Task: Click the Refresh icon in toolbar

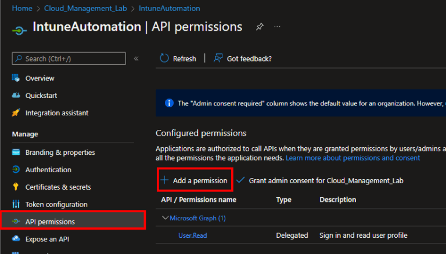Action: [x=164, y=59]
